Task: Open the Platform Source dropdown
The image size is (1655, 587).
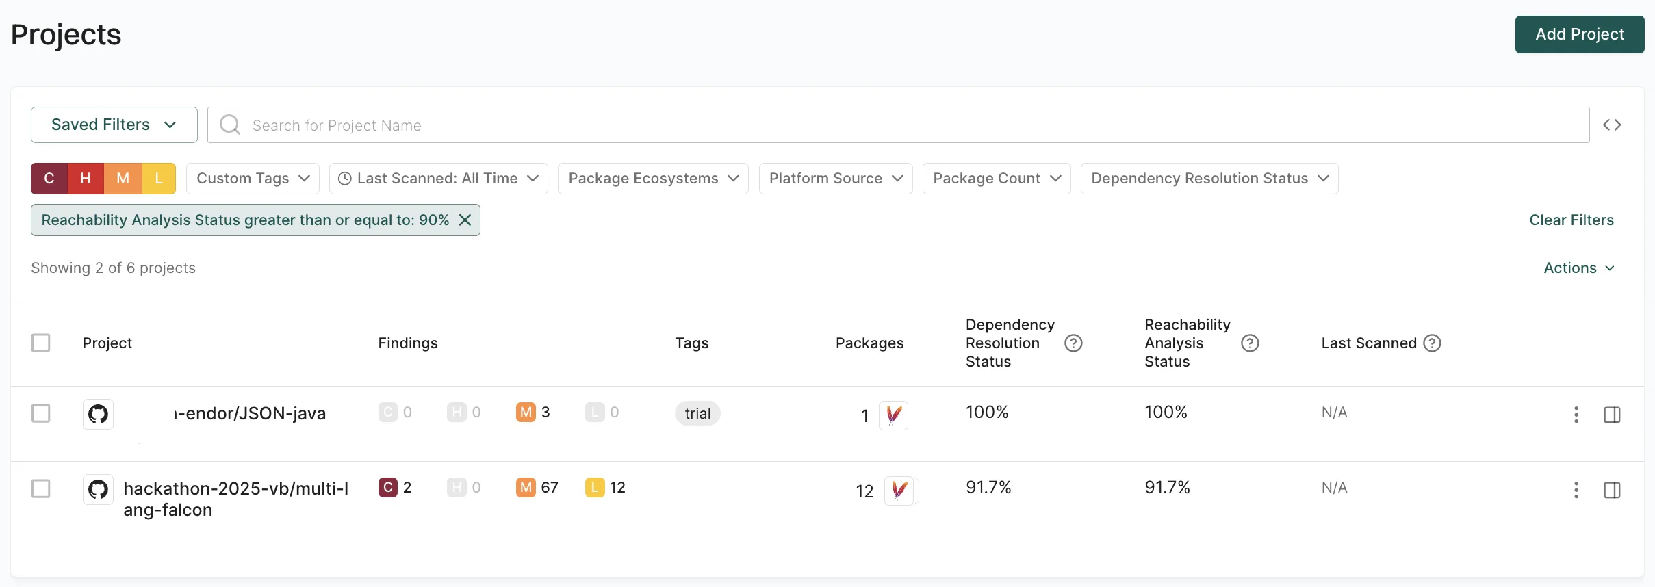Action: [836, 179]
